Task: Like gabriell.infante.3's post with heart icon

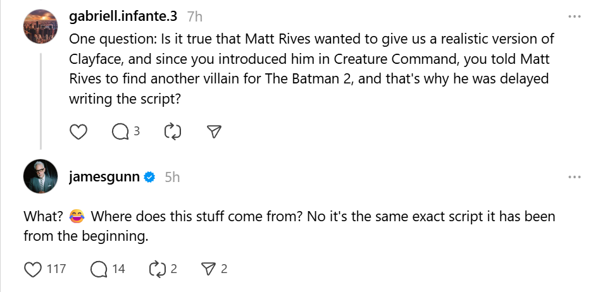Action: [77, 131]
